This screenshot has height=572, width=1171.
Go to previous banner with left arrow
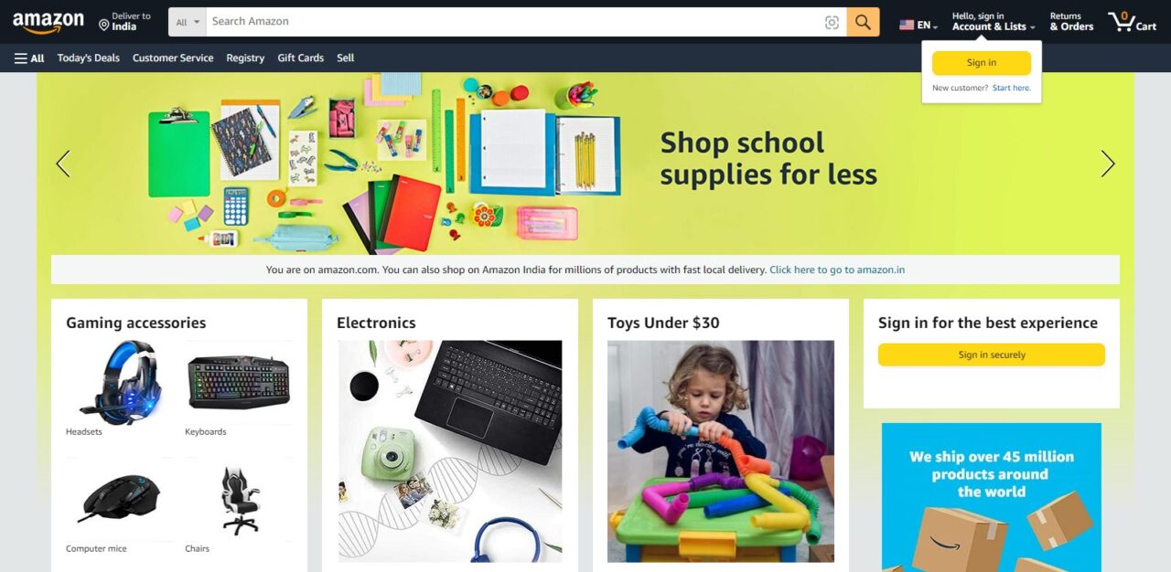(63, 164)
